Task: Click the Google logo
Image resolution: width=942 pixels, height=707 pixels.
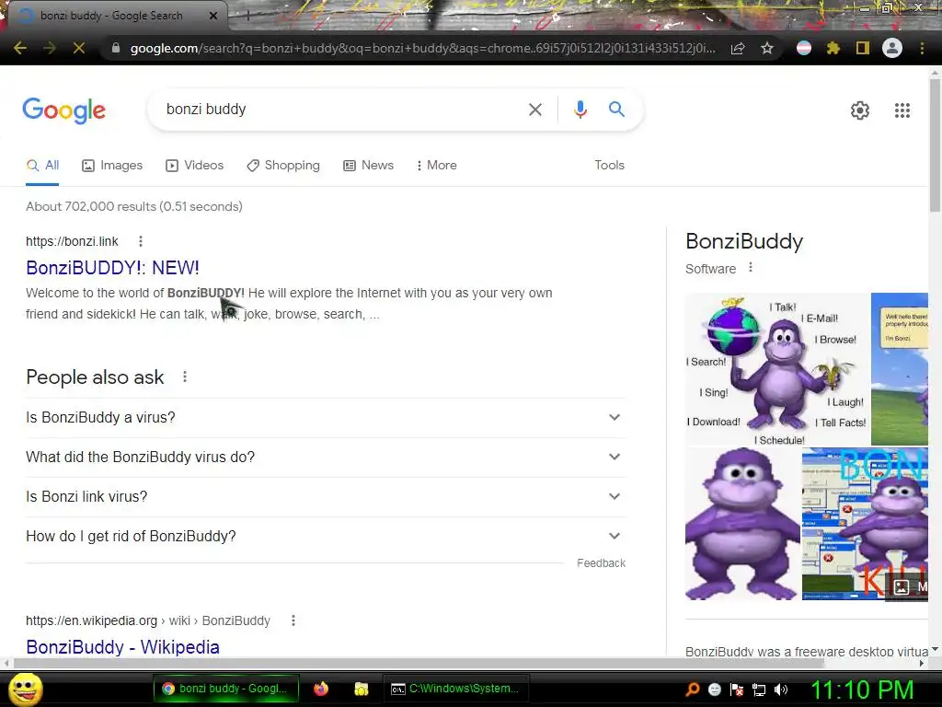Action: tap(63, 110)
